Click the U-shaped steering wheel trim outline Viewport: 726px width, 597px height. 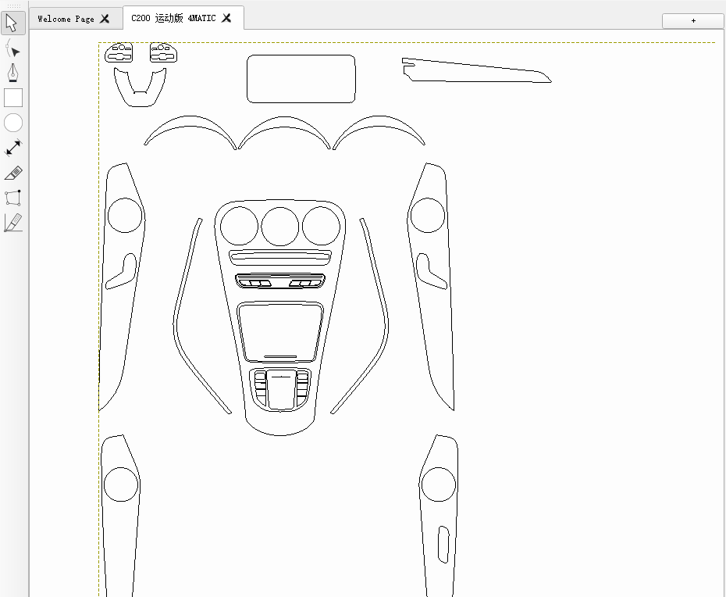(x=141, y=98)
